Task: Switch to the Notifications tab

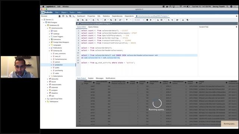Action: pyautogui.click(x=111, y=78)
